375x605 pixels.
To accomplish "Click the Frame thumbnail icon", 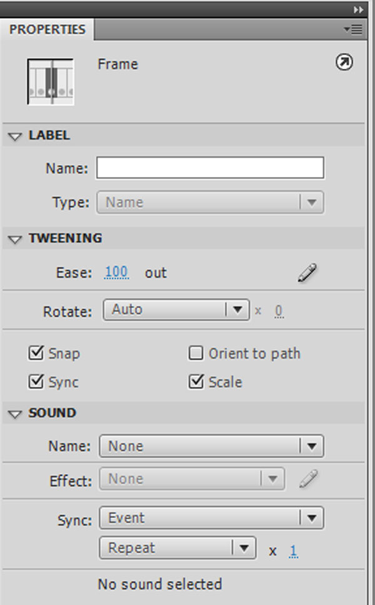I will coord(51,82).
